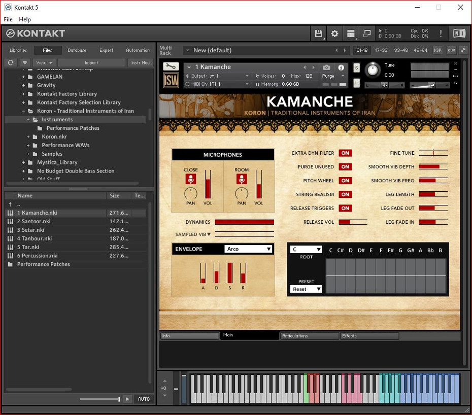Viewport: 472px width, 415px height.
Task: Click the up-directory arrow in file list
Action: [10, 204]
